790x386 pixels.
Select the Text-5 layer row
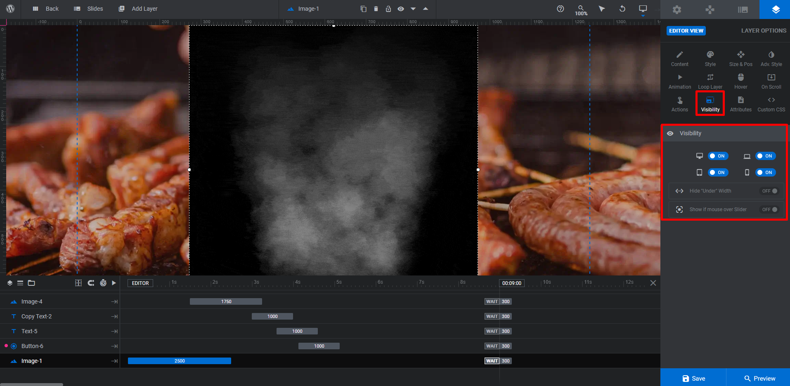[x=60, y=331]
